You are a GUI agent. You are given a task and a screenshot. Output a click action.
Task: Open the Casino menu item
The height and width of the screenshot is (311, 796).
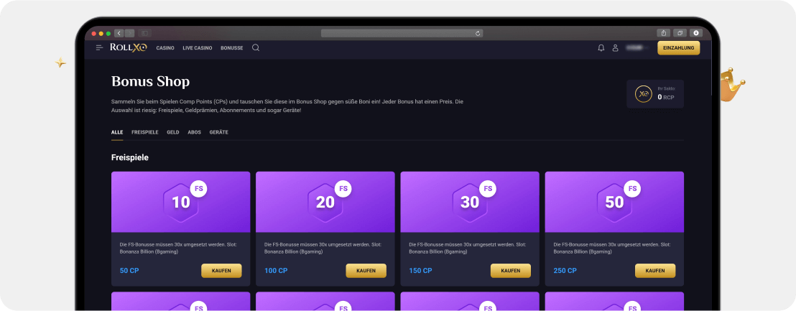[x=165, y=48]
